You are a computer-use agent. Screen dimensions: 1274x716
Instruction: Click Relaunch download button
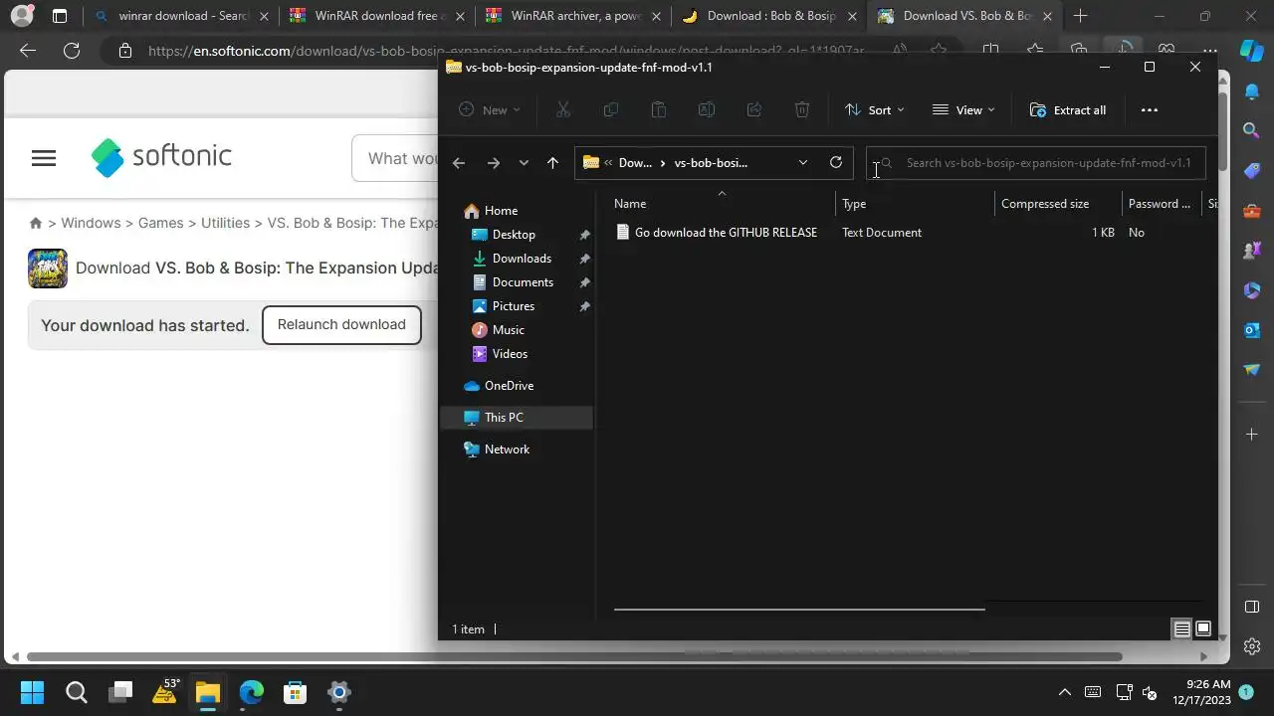coord(341,325)
